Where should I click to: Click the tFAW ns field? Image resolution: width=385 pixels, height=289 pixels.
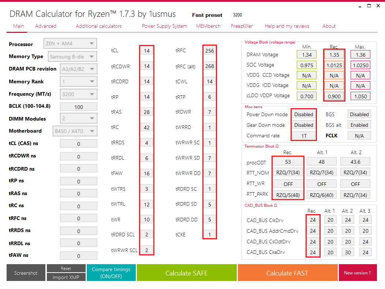point(79,256)
